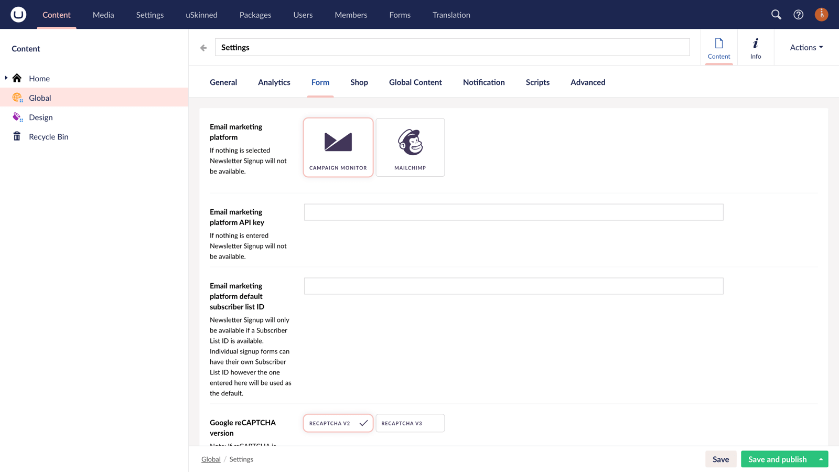Click the back arrow beside Settings title
Viewport: 839px width, 472px height.
pos(203,47)
